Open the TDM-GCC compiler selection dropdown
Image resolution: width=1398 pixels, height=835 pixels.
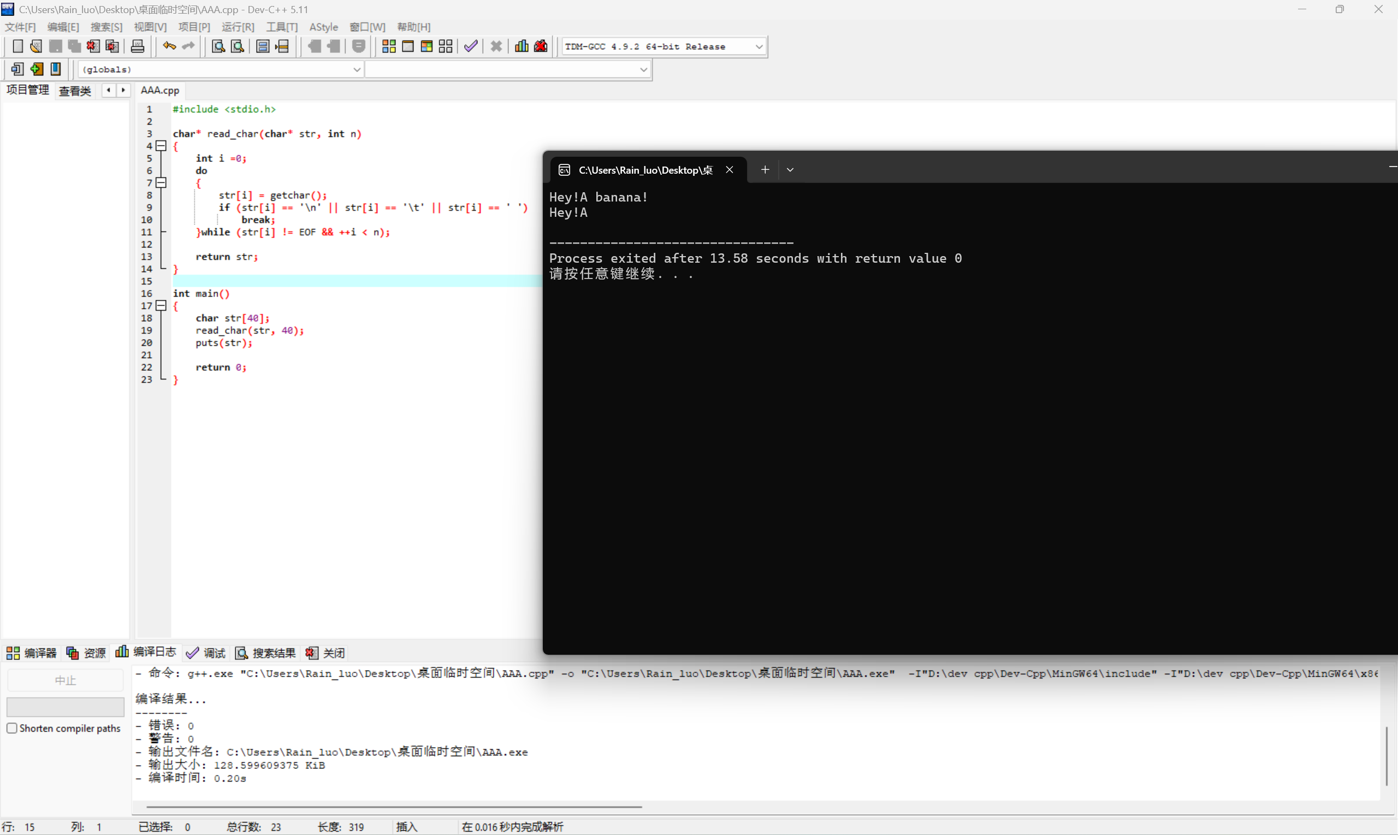click(x=759, y=47)
